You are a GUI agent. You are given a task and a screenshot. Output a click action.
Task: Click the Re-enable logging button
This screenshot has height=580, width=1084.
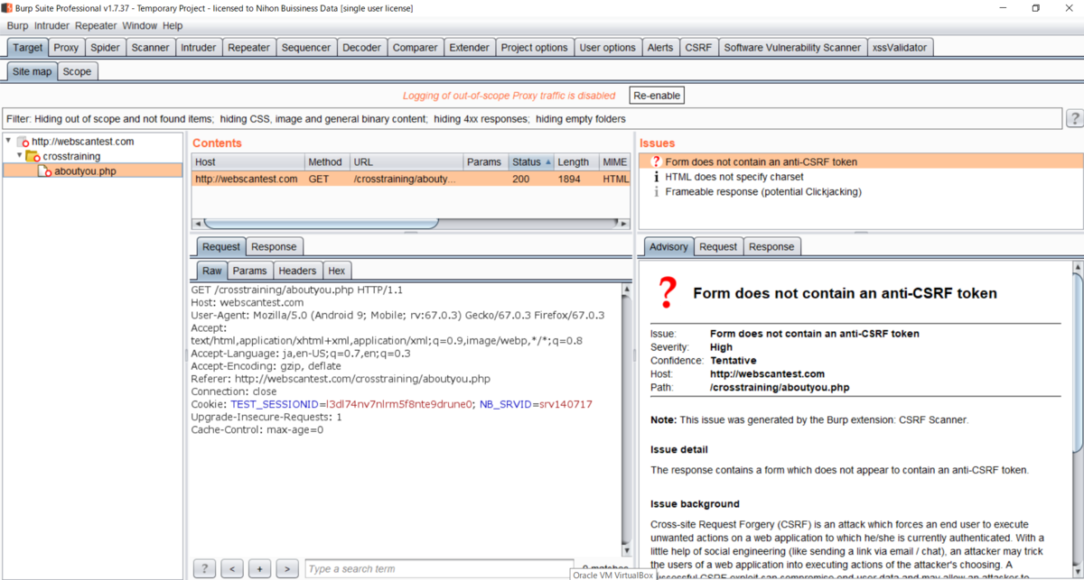pos(657,96)
